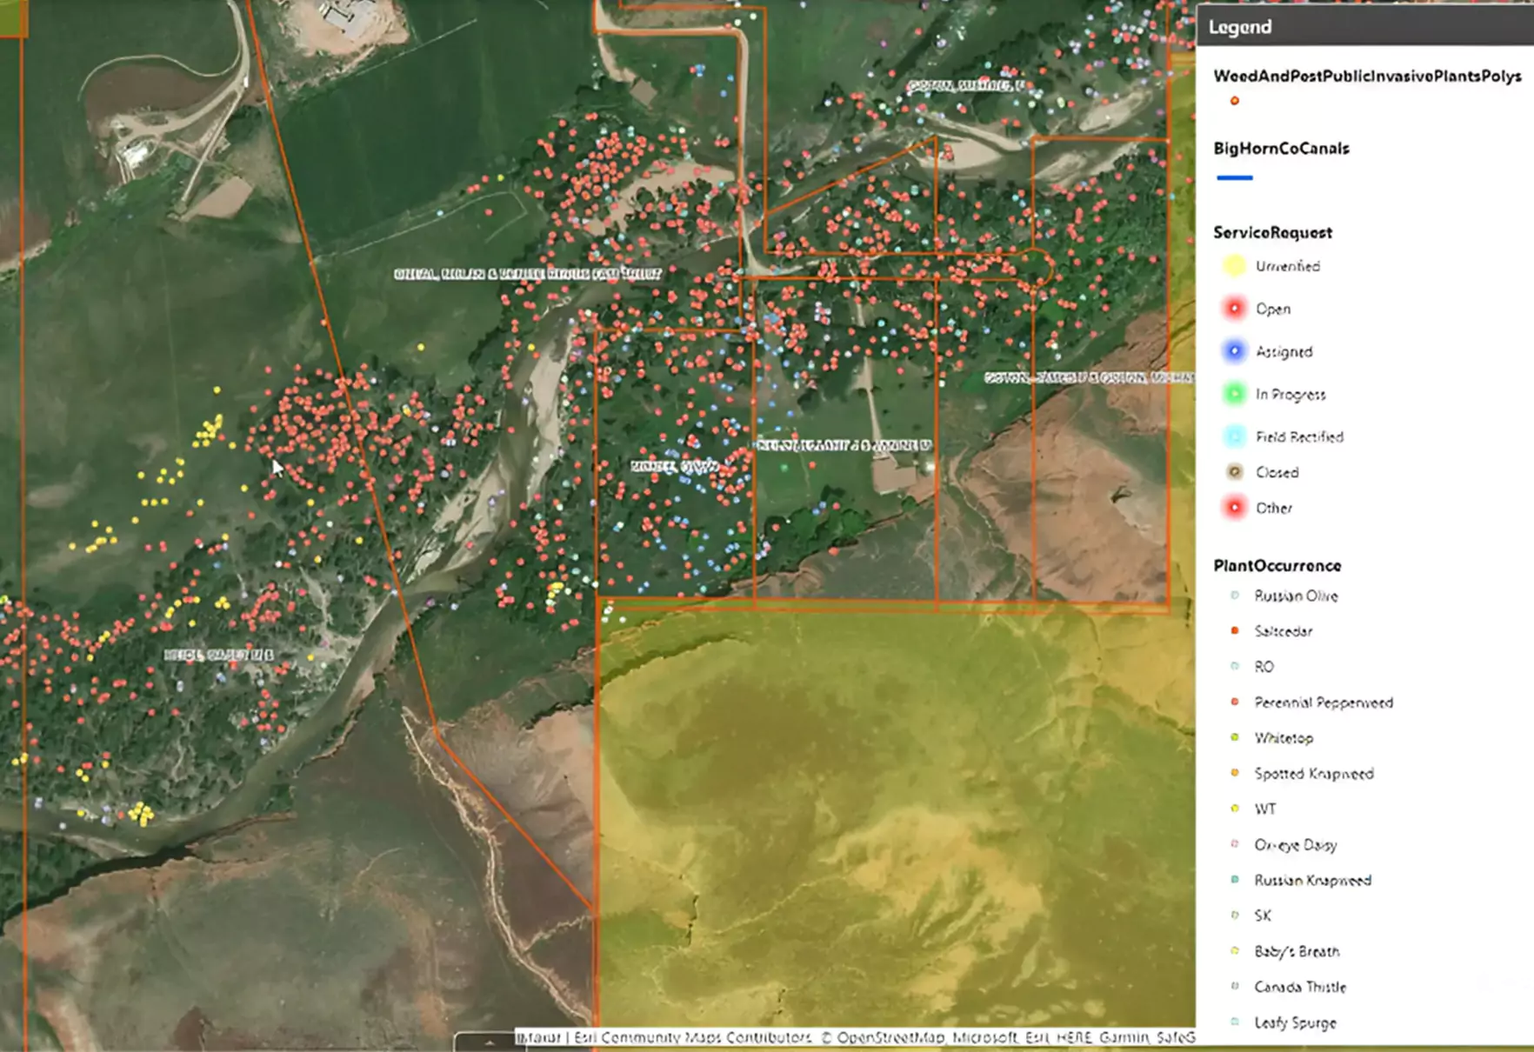Select the red Open service request symbol

tap(1234, 309)
